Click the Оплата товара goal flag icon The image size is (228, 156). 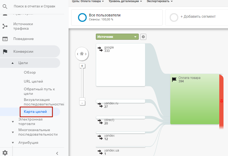pyautogui.click(x=174, y=79)
